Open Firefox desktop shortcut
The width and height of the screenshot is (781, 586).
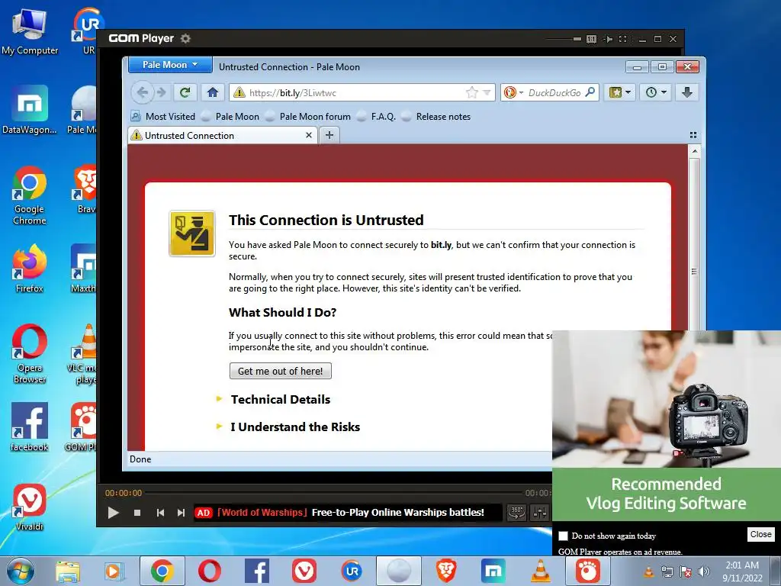click(30, 268)
